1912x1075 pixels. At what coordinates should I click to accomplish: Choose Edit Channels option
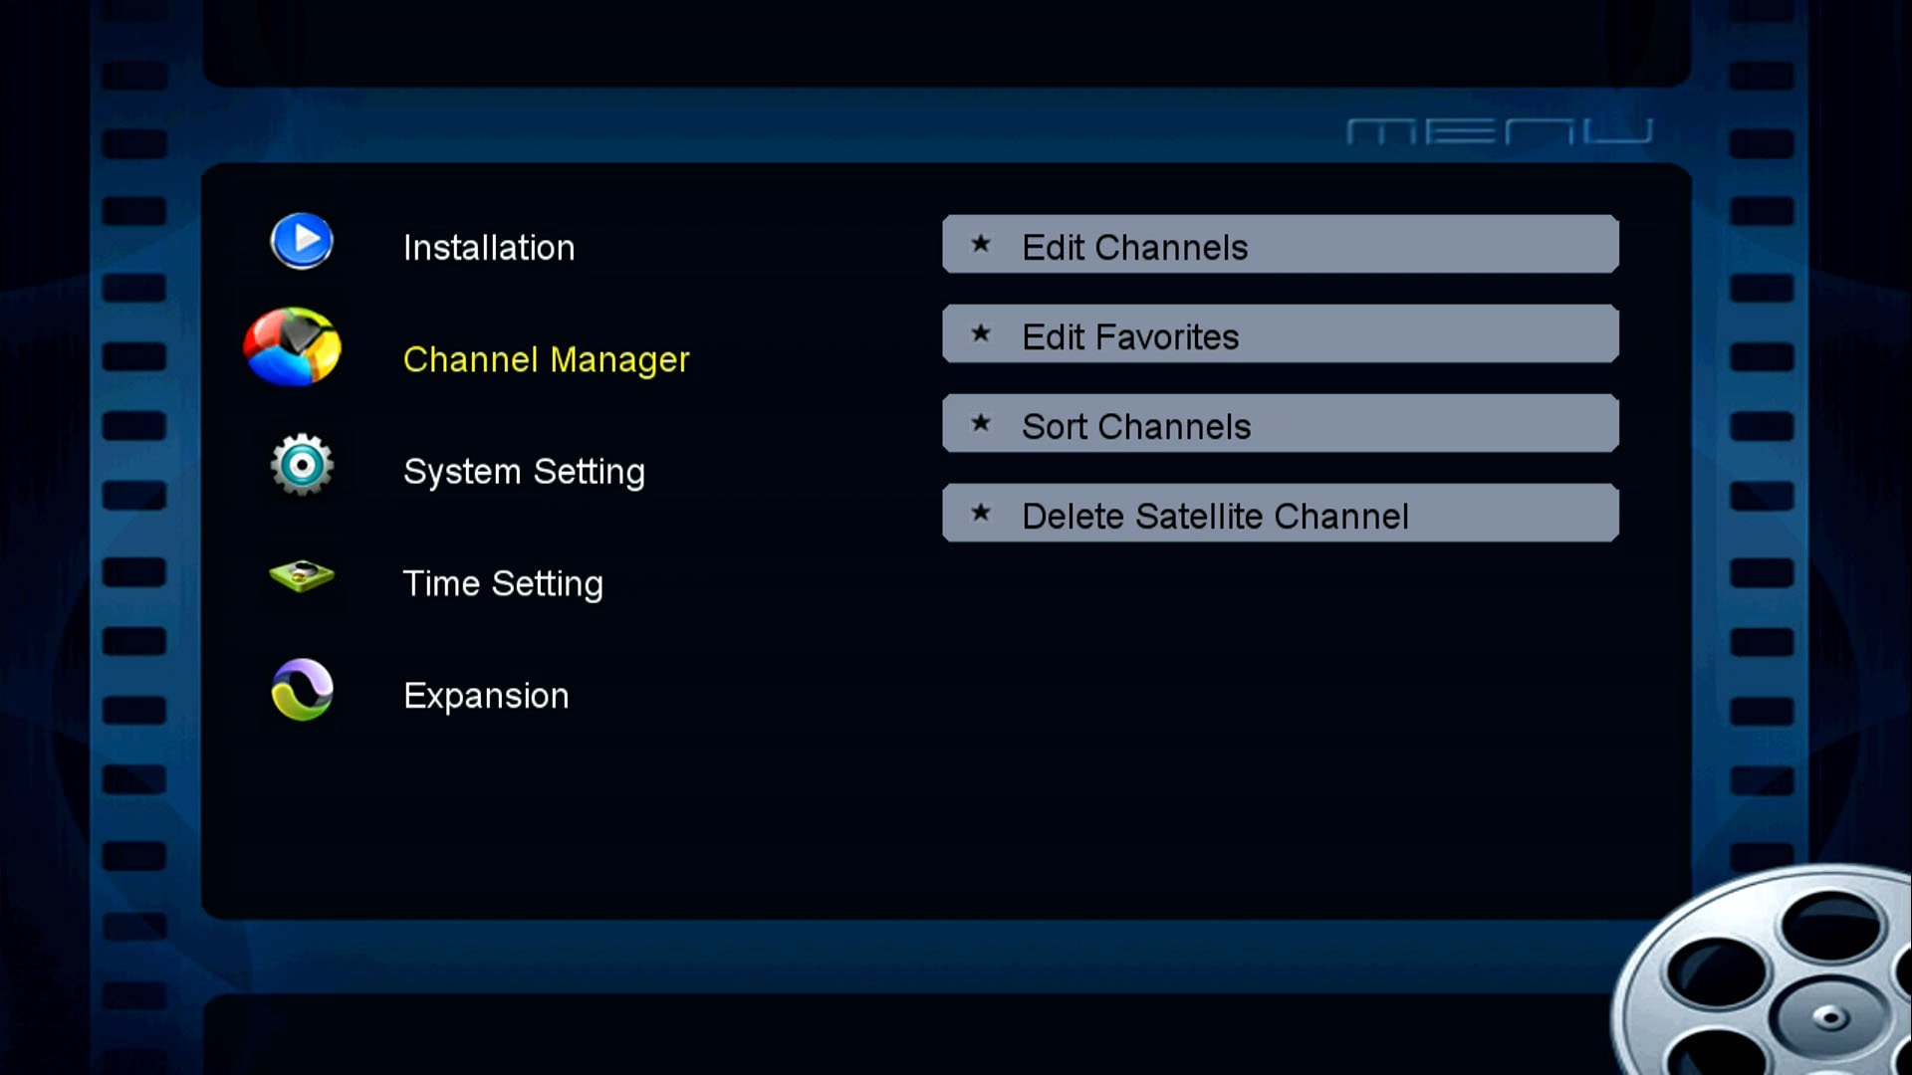click(1281, 244)
